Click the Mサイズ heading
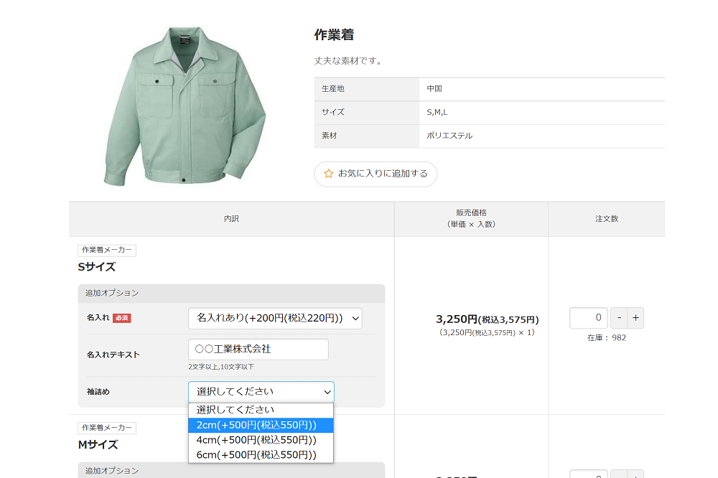 98,444
